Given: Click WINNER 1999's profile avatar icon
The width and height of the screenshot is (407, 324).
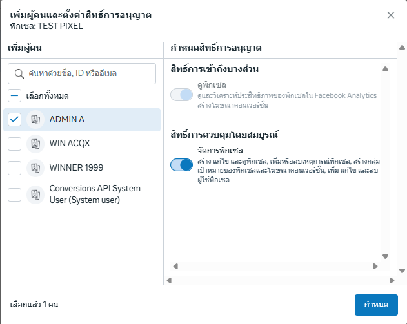Looking at the screenshot, I should (35, 167).
